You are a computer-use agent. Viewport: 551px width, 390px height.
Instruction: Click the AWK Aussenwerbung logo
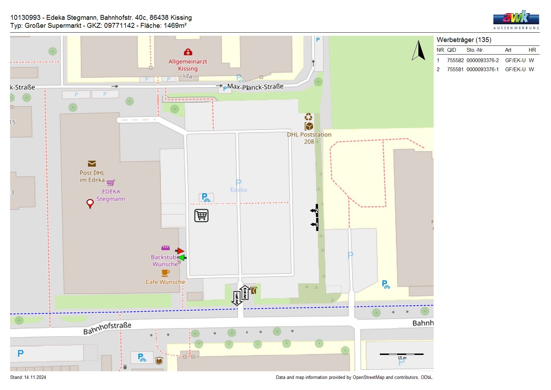(x=516, y=19)
